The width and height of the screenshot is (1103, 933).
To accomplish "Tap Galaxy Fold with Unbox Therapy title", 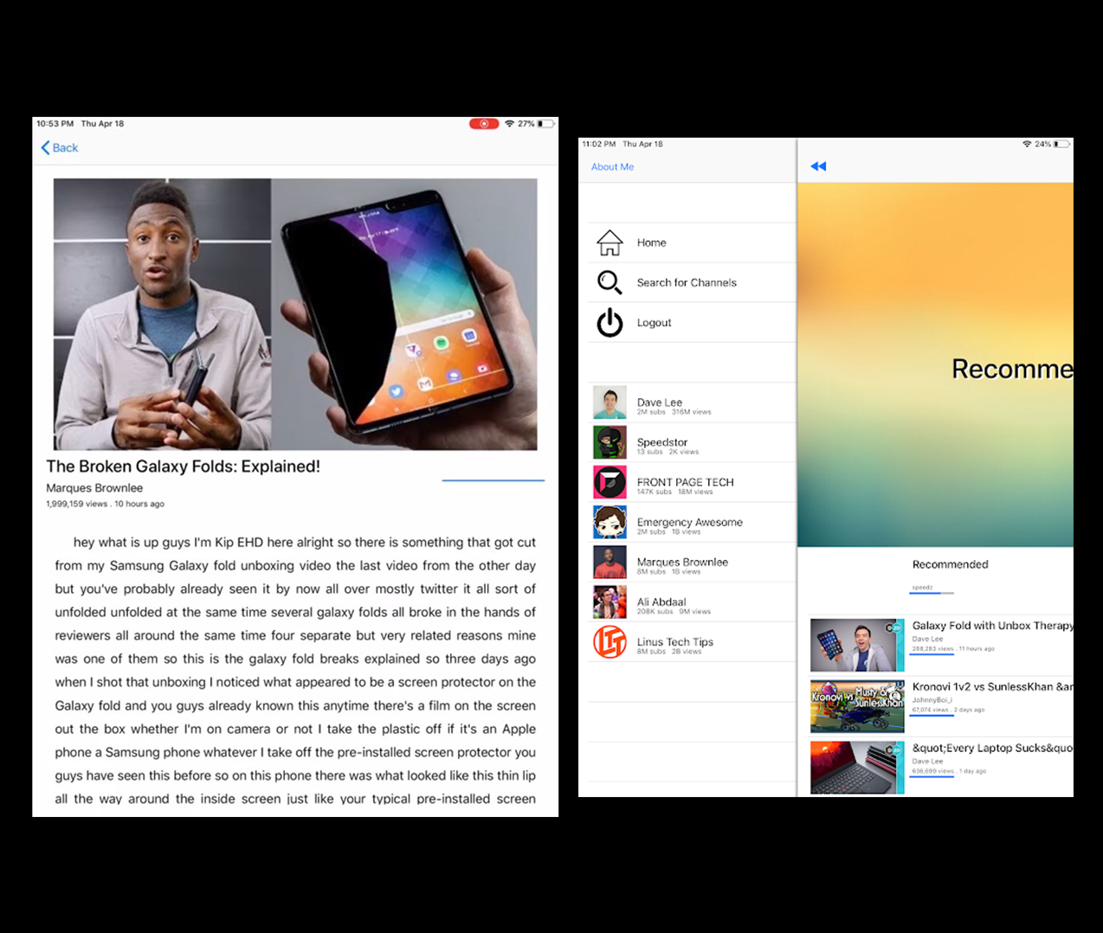I will [x=992, y=626].
